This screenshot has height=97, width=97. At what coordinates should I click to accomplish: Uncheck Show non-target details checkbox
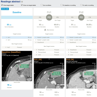click(x=22, y=5)
